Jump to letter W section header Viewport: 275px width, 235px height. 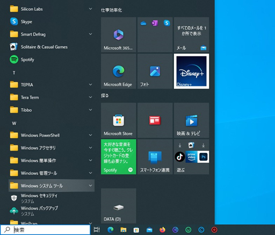[x=14, y=123]
